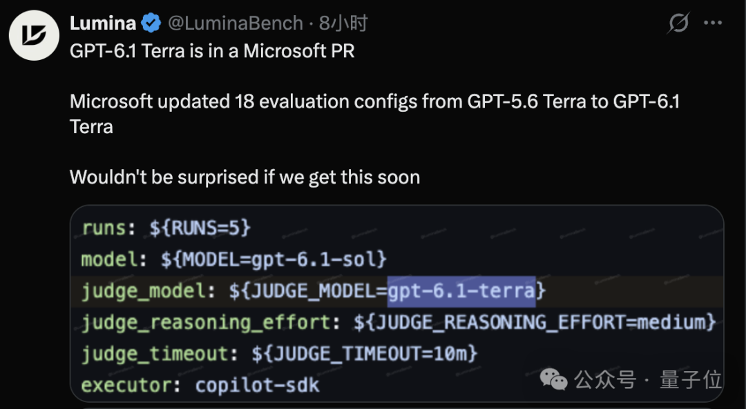
Task: Click the 公众号 · 量子位 watermark text
Action: click(x=648, y=379)
